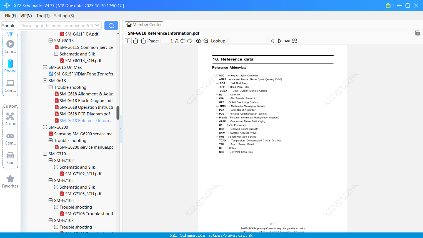The image size is (423, 238).
Task: Click the blue search magnifier button
Action: click(x=111, y=26)
